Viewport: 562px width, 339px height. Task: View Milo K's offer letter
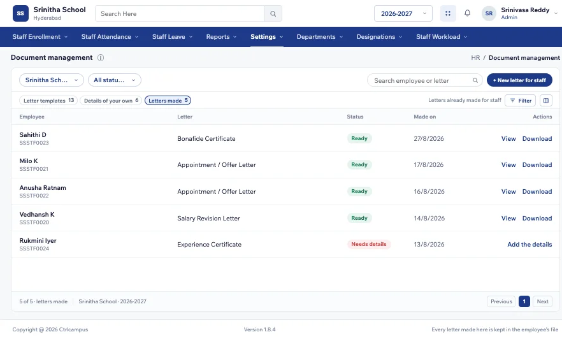508,165
